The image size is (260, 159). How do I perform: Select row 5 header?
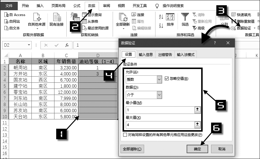point(4,86)
